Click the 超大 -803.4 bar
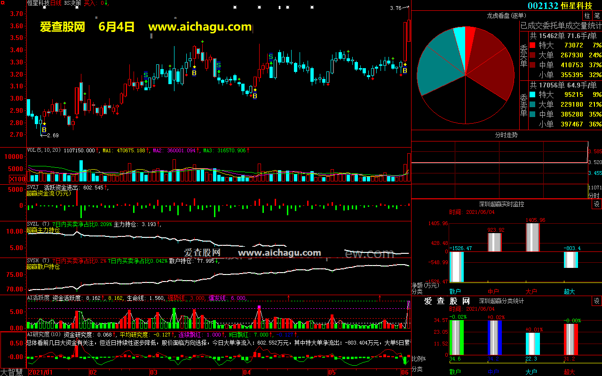 [x=571, y=259]
